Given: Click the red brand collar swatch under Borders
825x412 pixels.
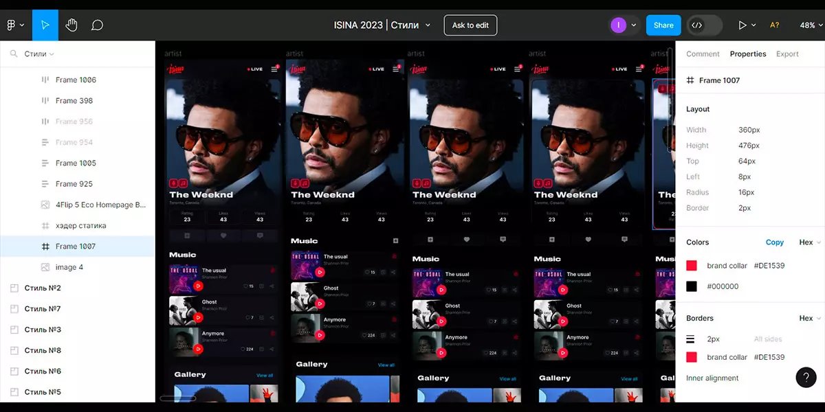Looking at the screenshot, I should (692, 357).
